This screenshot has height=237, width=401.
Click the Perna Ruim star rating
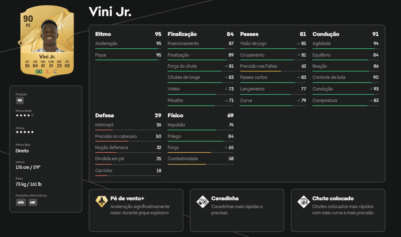tap(25, 115)
